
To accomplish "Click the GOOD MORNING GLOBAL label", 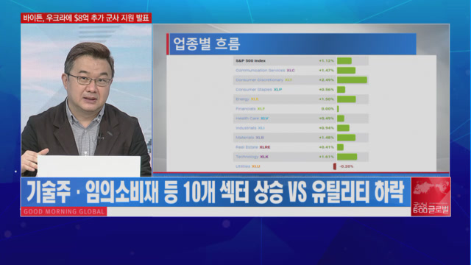I will pos(64,211).
